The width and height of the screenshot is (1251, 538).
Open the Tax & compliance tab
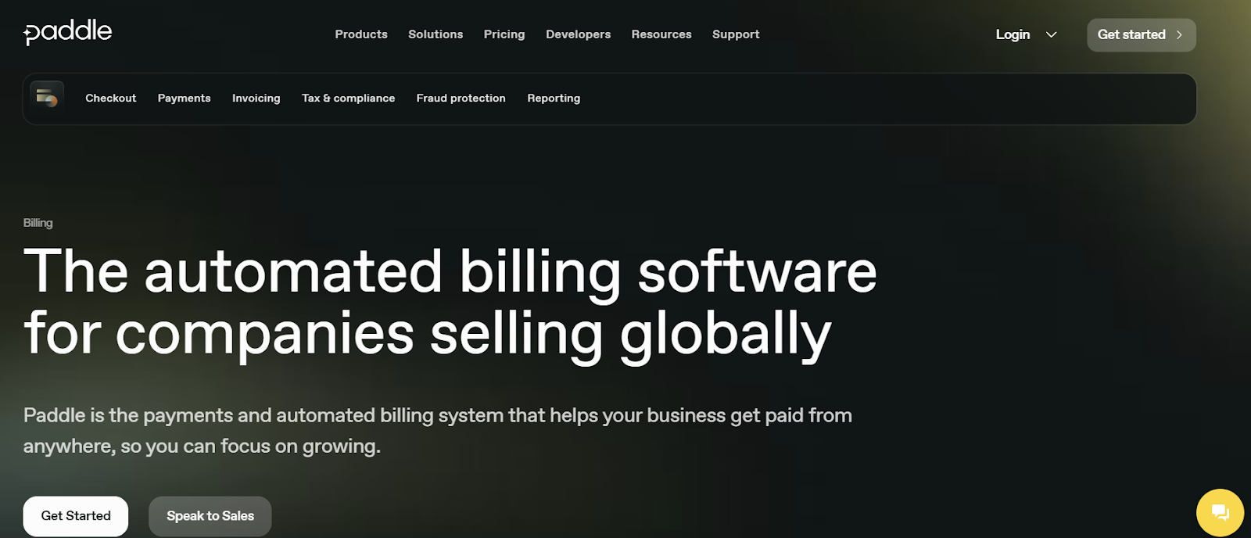coord(348,98)
